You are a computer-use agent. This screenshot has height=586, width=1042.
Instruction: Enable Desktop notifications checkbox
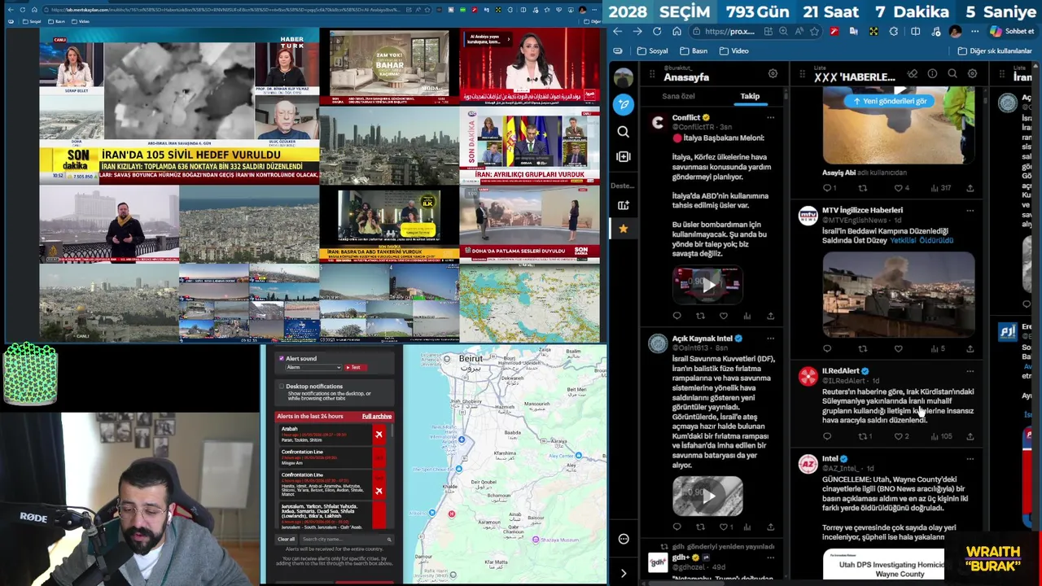click(x=282, y=387)
